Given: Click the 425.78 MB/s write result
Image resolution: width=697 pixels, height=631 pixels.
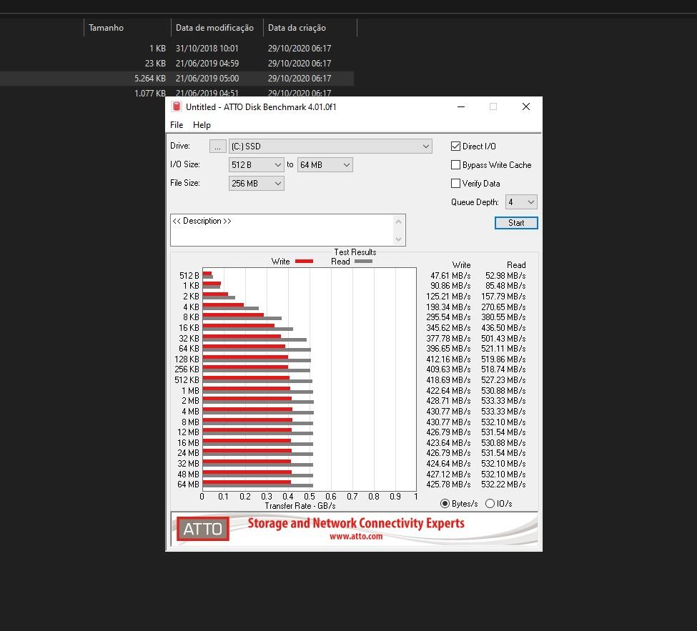Looking at the screenshot, I should [448, 485].
